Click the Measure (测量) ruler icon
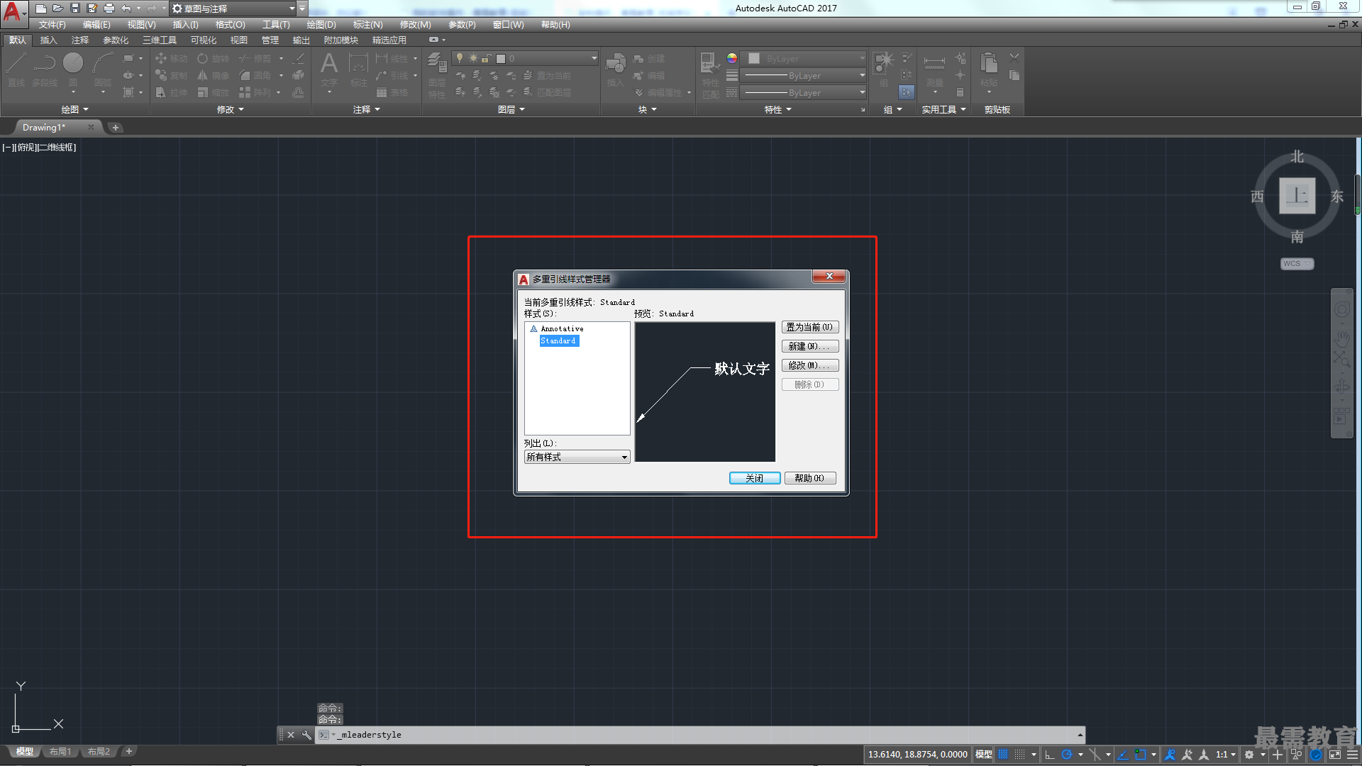Screen dimensions: 1362x766 (935, 70)
